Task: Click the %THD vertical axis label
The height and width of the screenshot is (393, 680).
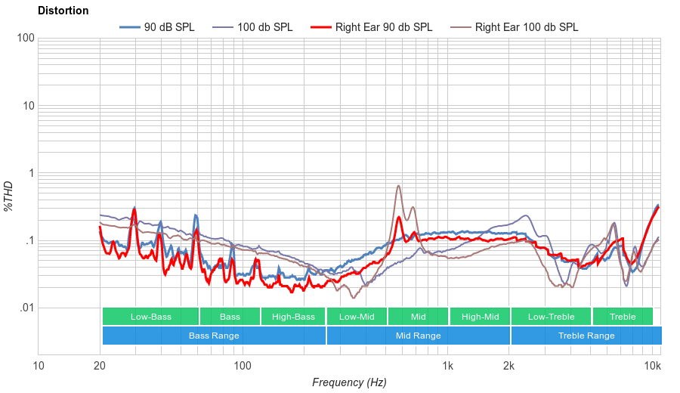Action: (9, 196)
